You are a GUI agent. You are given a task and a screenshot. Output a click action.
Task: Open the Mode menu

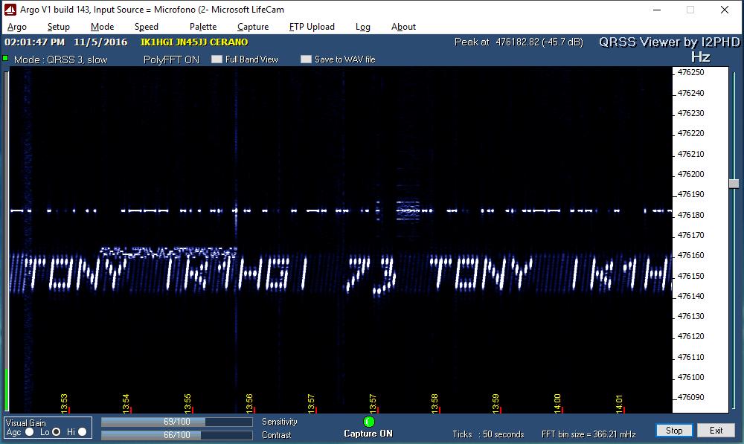tap(102, 27)
